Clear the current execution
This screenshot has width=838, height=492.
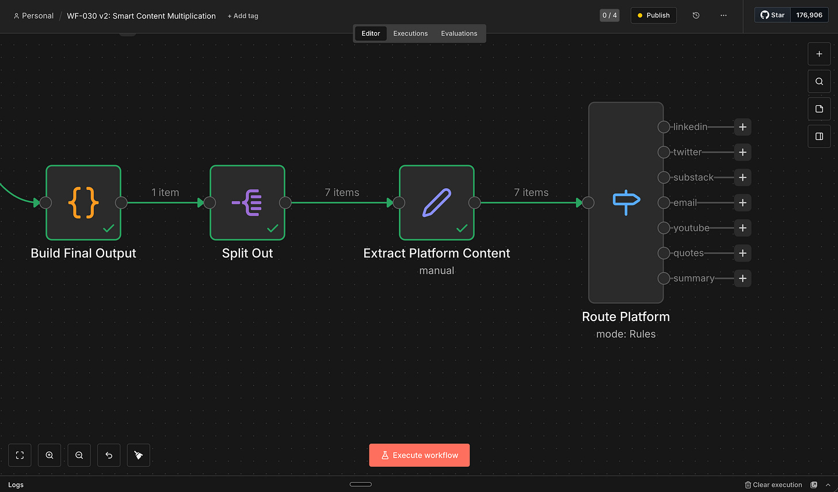774,485
